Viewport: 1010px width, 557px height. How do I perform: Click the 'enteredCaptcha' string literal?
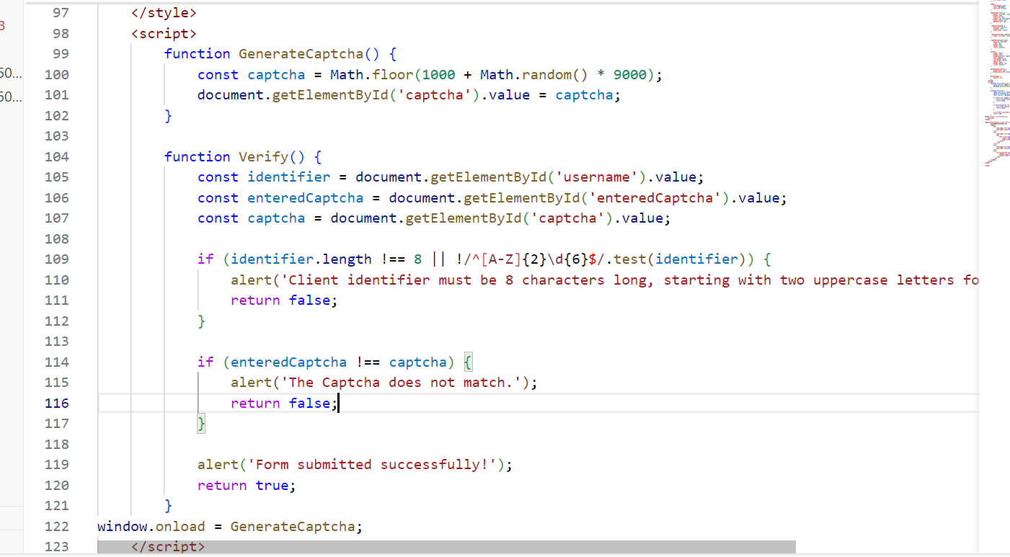pyautogui.click(x=656, y=197)
